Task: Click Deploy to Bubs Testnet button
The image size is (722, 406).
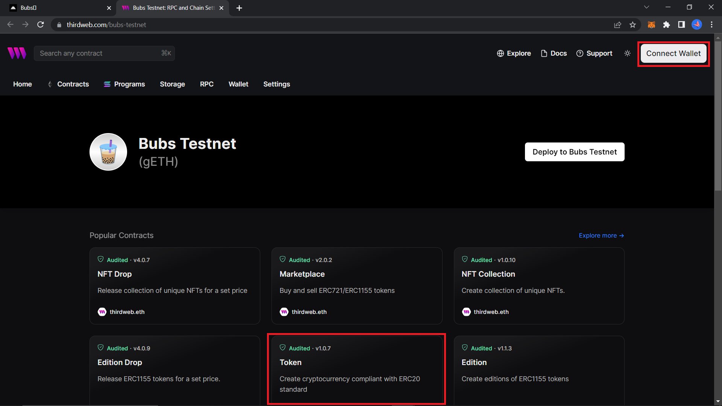Action: point(574,152)
